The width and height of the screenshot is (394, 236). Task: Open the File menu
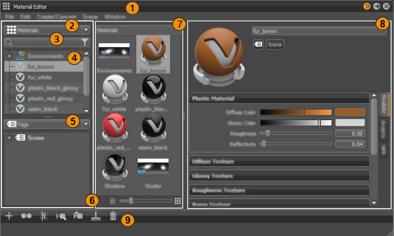[x=10, y=16]
